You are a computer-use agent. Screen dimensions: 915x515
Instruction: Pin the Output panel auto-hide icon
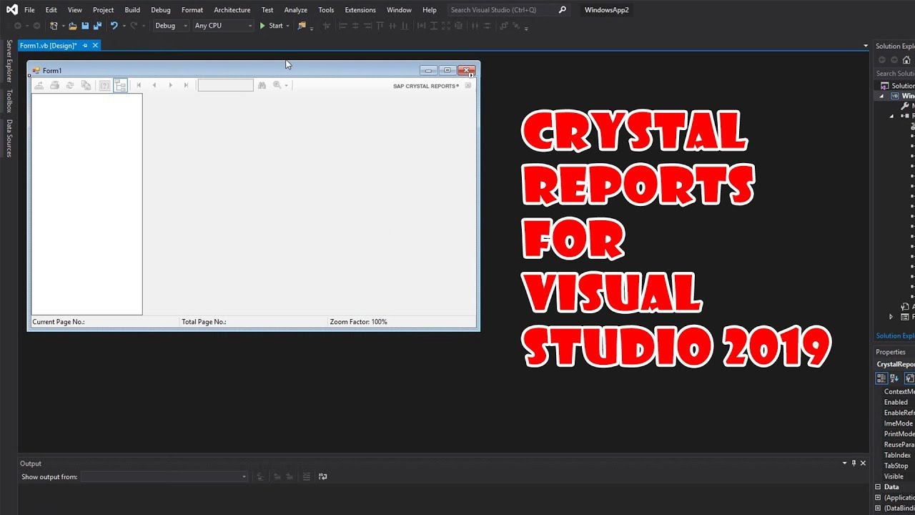pyautogui.click(x=854, y=463)
